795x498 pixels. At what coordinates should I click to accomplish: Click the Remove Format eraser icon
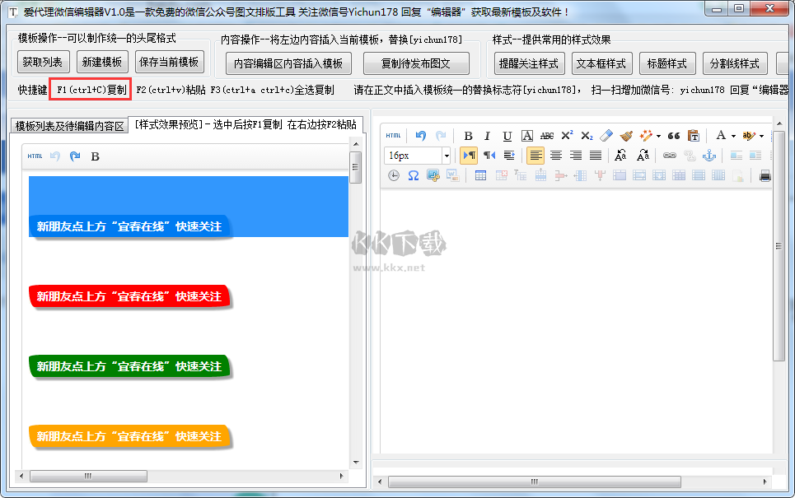pos(607,135)
